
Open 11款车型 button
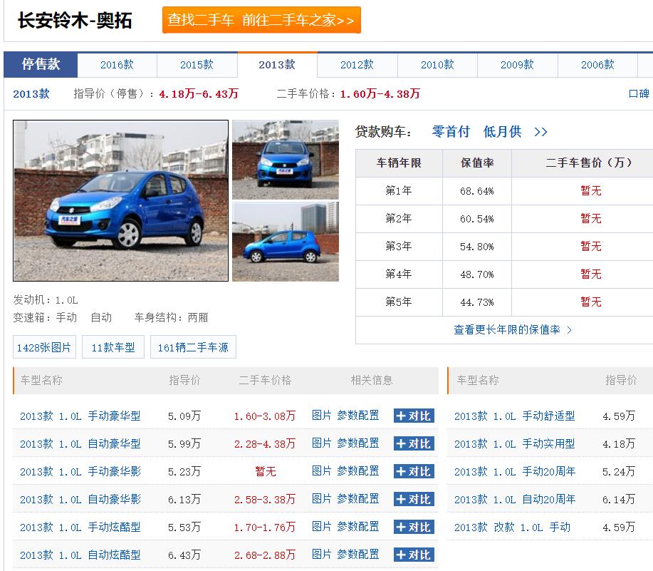tap(113, 346)
